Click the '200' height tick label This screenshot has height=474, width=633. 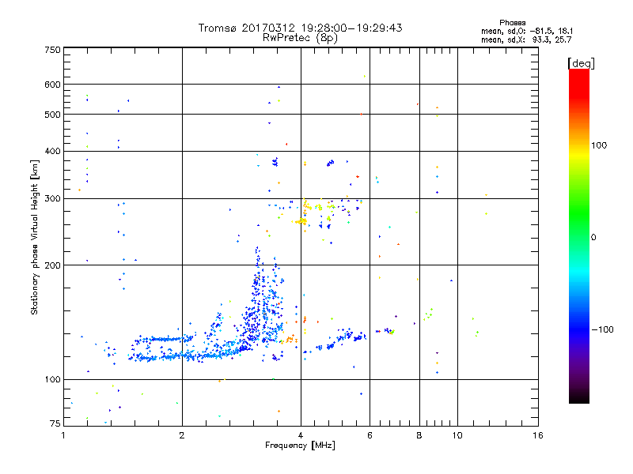[x=52, y=265]
